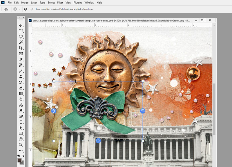Select the History Brush tool
232x167 pixels.
(21, 82)
